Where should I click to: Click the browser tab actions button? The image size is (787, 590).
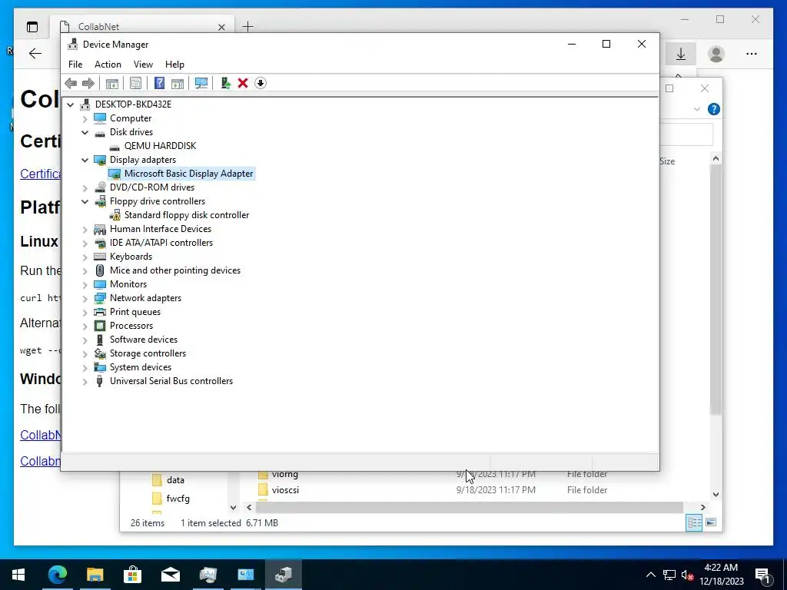tap(32, 27)
